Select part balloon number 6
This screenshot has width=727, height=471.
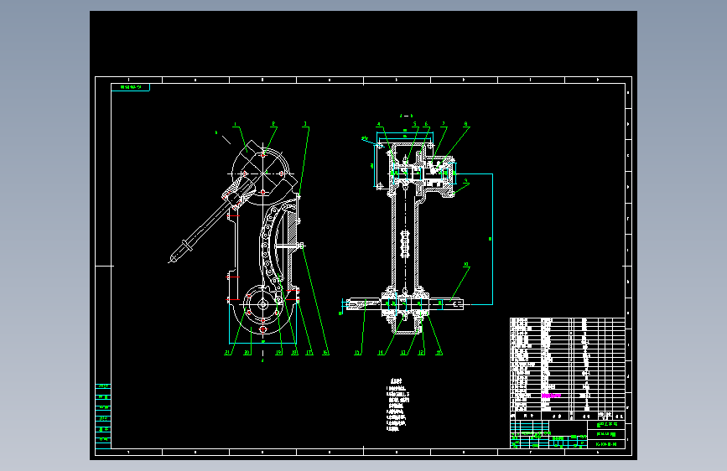(427, 124)
